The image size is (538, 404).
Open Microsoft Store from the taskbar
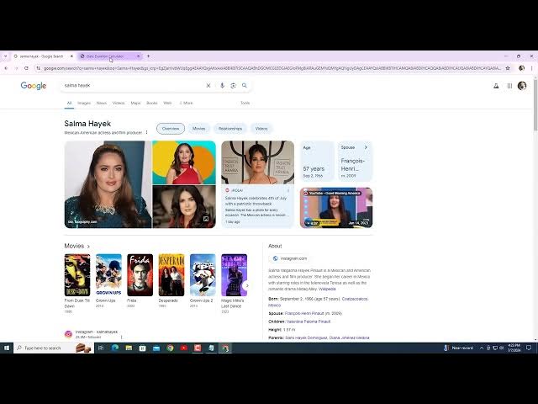(x=142, y=348)
